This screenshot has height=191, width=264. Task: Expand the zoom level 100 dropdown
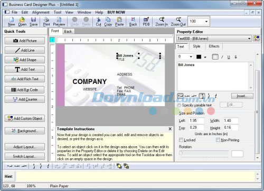click(206, 22)
